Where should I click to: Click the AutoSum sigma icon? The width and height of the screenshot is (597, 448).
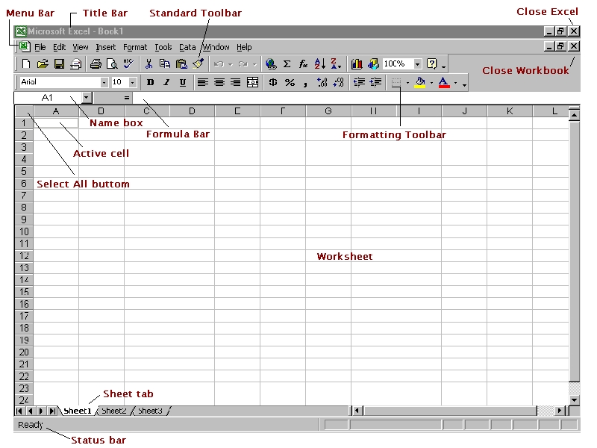(x=287, y=63)
